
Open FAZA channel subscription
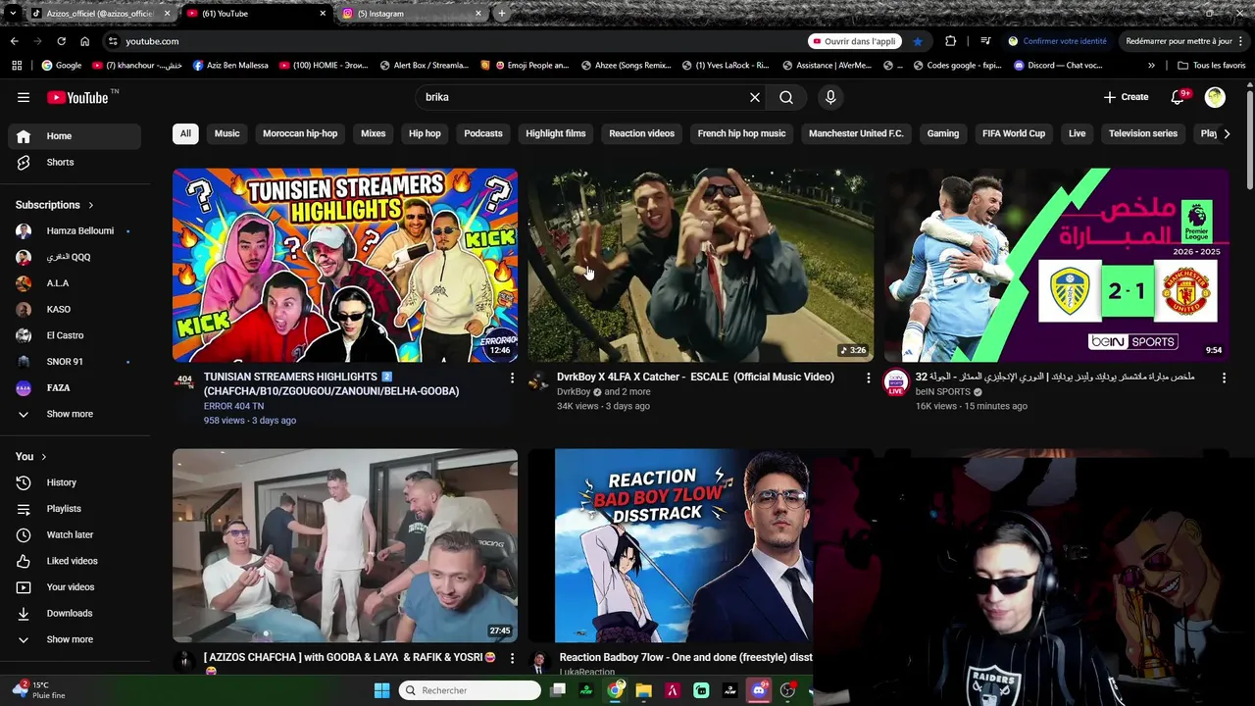[75, 387]
